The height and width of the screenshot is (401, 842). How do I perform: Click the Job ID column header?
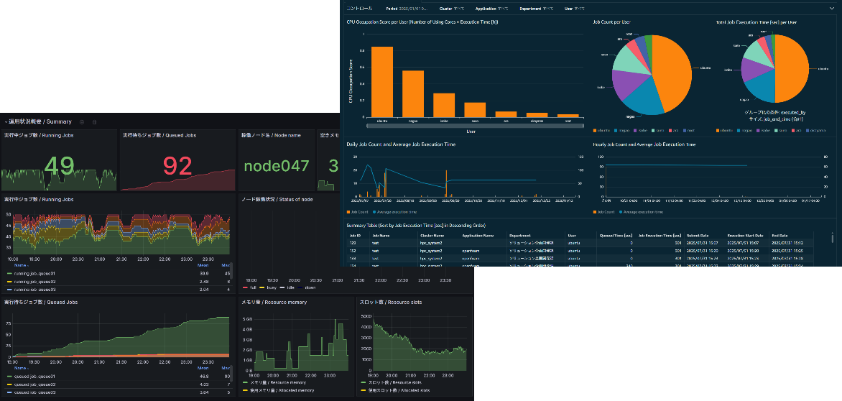coord(355,235)
